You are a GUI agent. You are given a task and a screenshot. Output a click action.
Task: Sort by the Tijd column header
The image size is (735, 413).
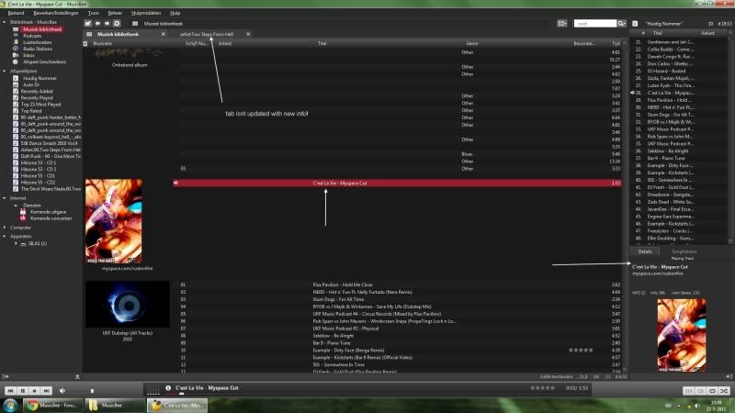(616, 43)
